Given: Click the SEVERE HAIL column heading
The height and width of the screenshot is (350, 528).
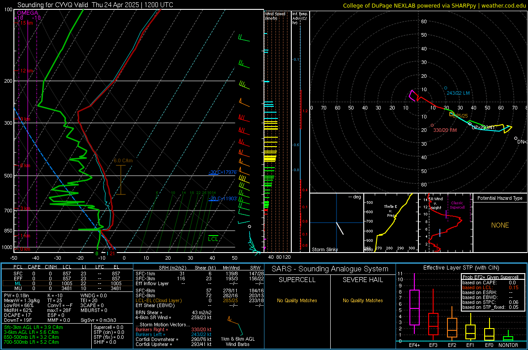Looking at the screenshot, I should 362,280.
